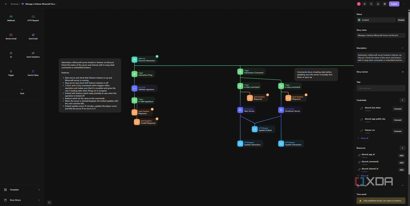Toggle the bottom-left panel switch icon

point(49,202)
